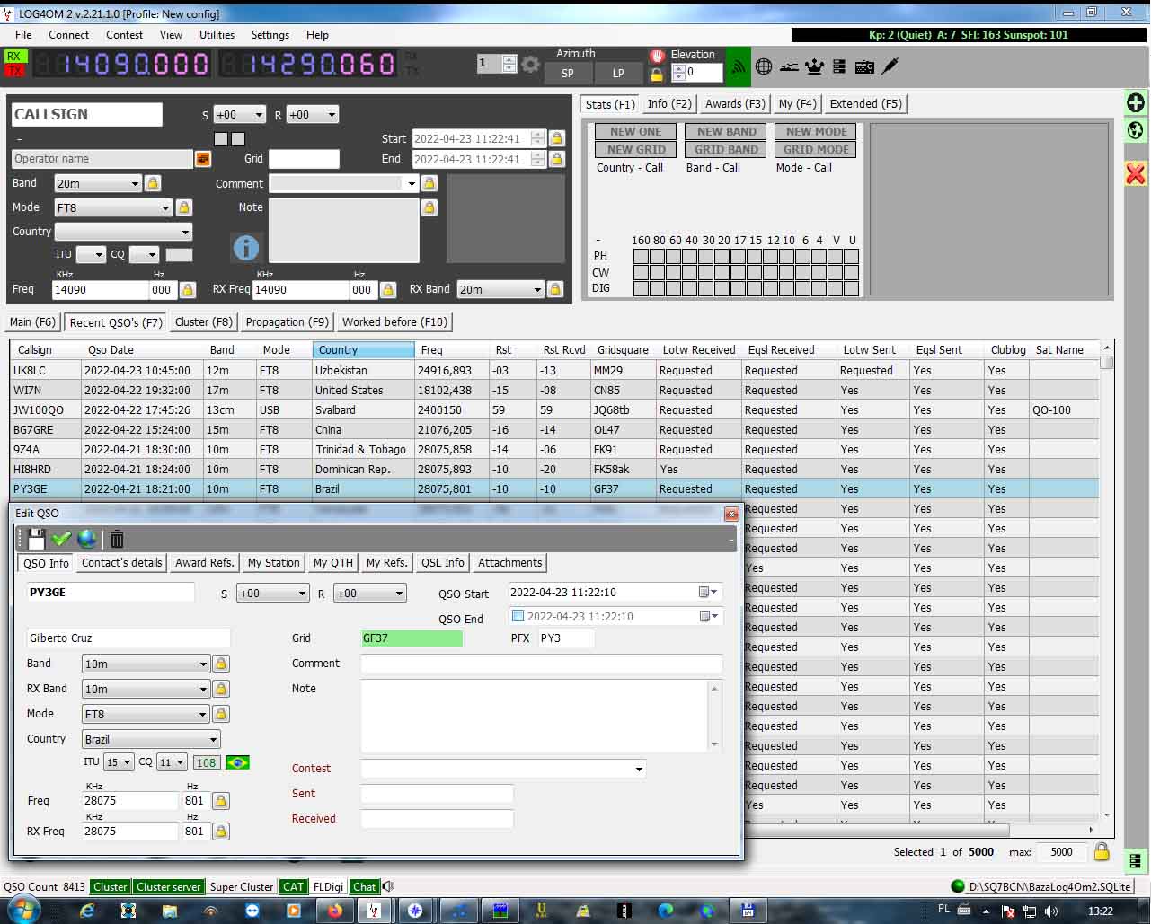Toggle the lock next to Band 20m
Screen dimensions: 1151x924
(x=153, y=183)
